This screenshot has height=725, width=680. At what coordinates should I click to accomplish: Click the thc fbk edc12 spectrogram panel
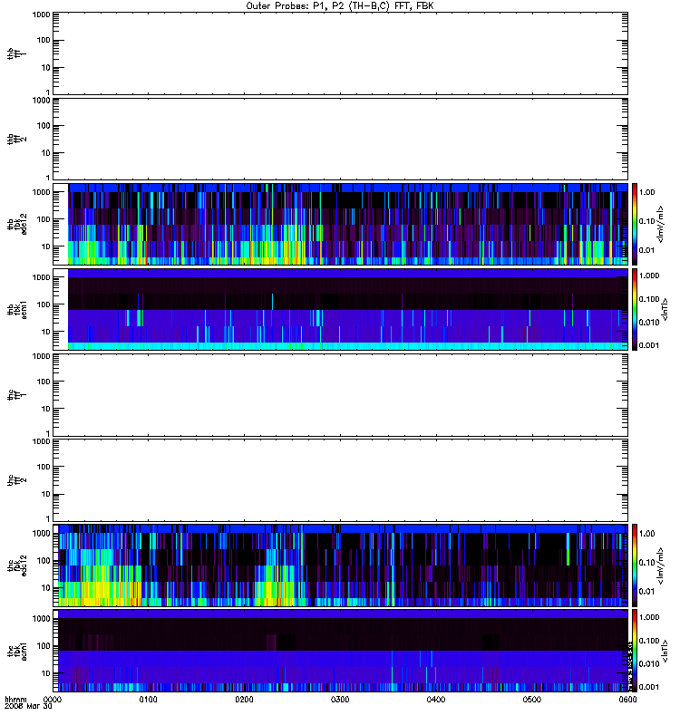coord(340,565)
